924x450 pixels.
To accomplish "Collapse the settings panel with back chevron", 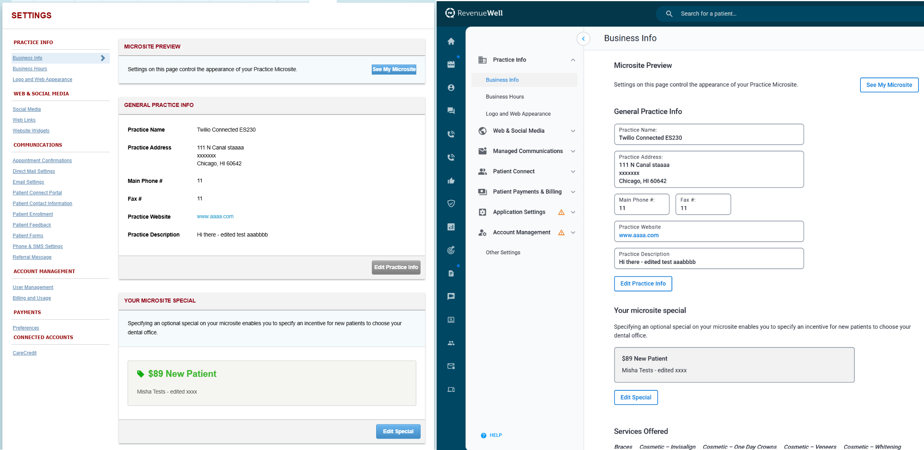I will (583, 39).
